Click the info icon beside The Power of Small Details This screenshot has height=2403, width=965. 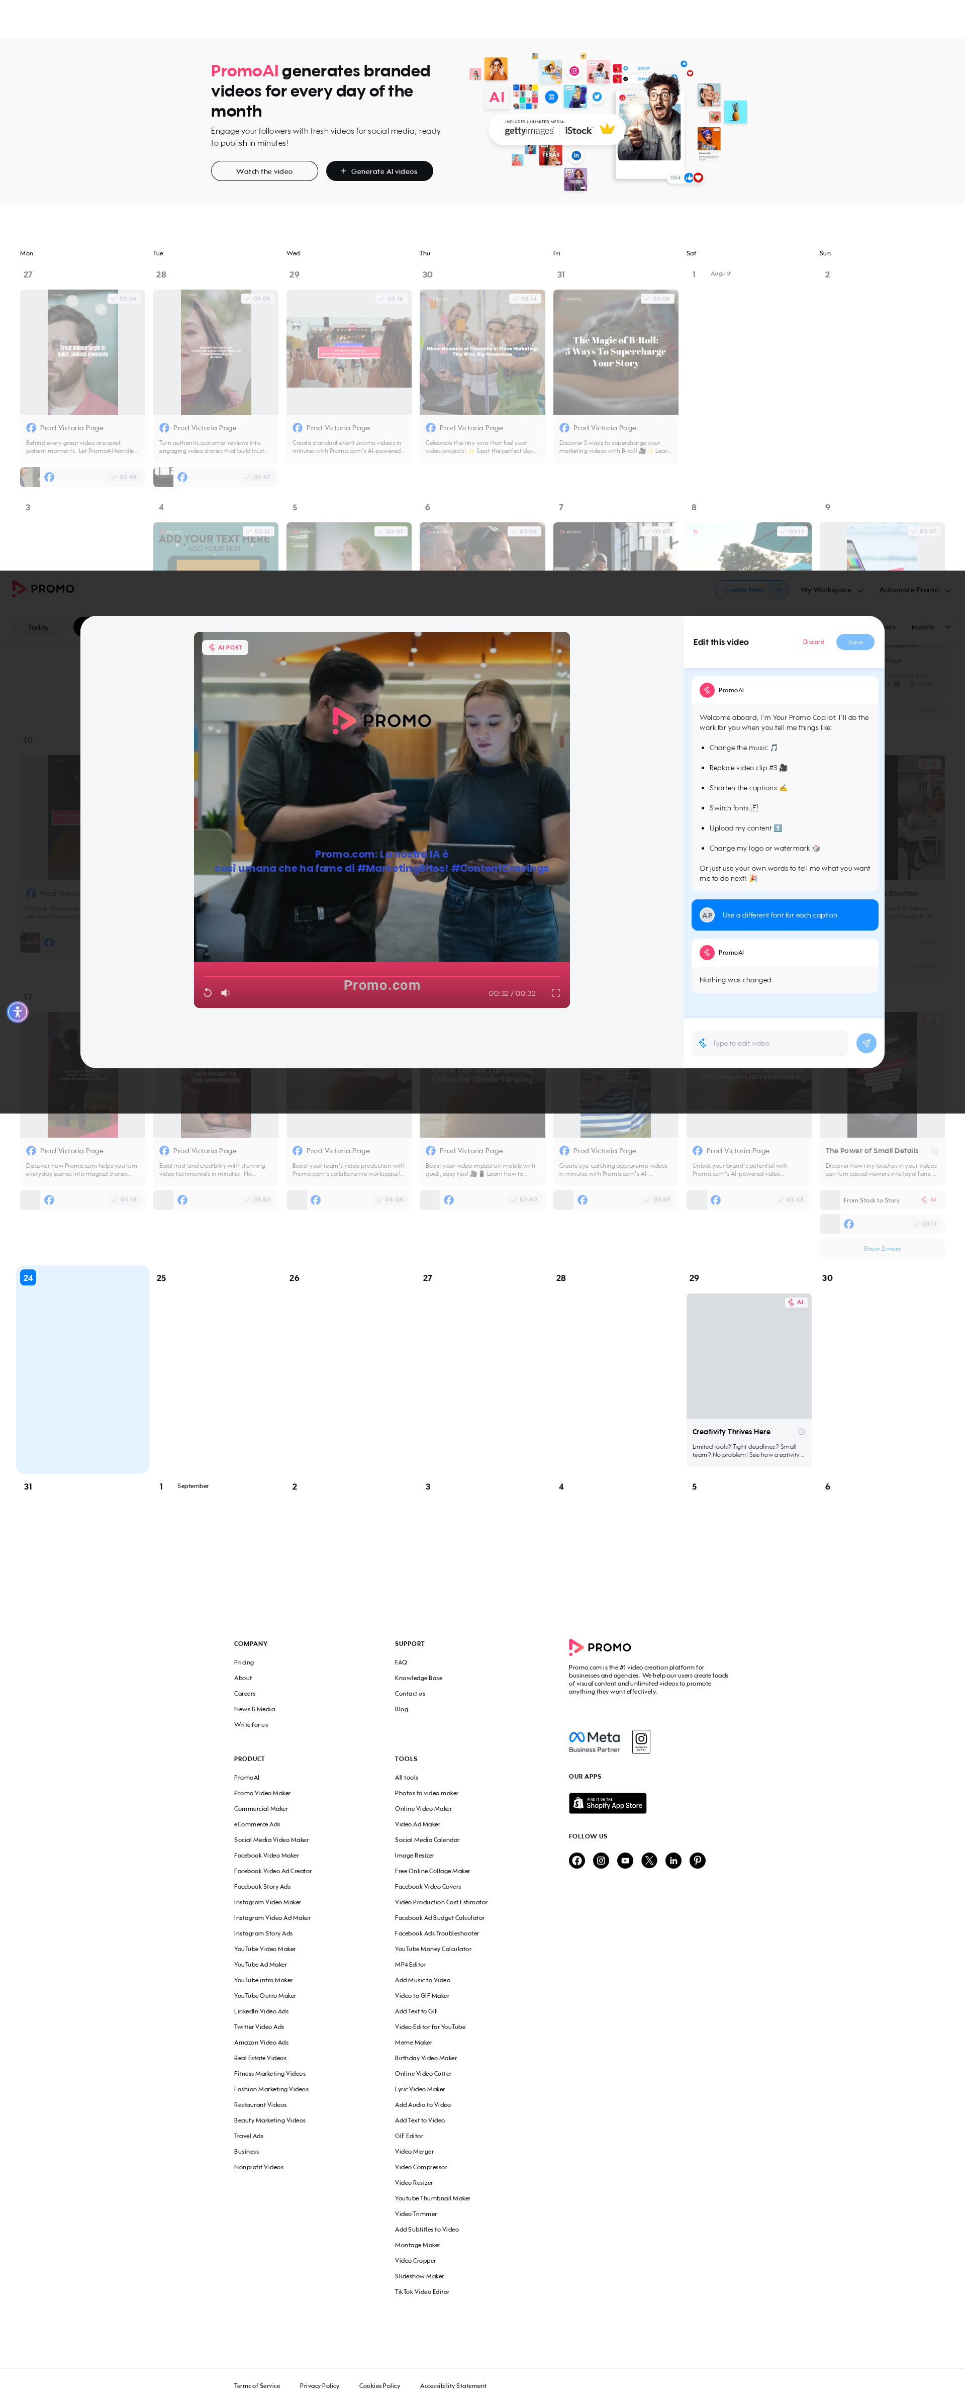(x=935, y=1151)
